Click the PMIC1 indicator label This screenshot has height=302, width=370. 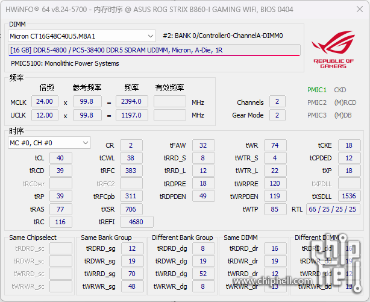click(x=317, y=90)
